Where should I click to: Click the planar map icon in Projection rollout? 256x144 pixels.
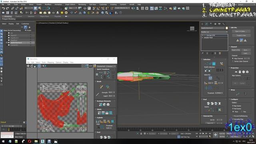click(236, 72)
